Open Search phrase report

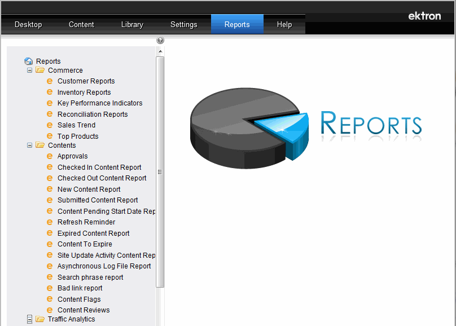tap(90, 277)
